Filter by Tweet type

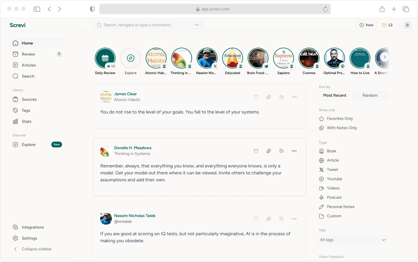click(x=329, y=170)
